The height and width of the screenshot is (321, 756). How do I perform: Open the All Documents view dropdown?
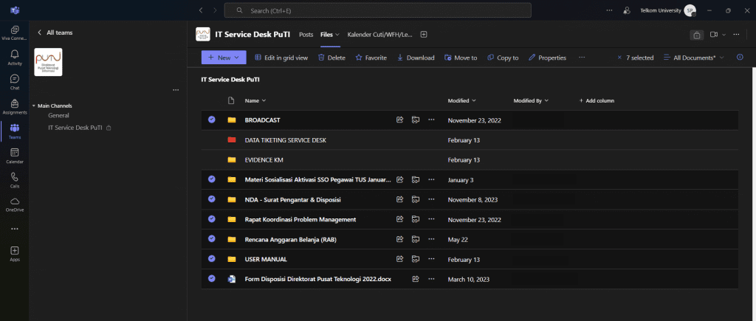tap(694, 58)
